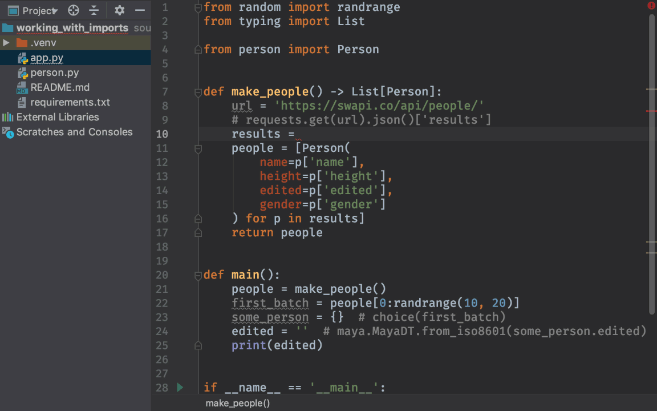
Task: Run script via green arrow on line 28
Action: (180, 388)
